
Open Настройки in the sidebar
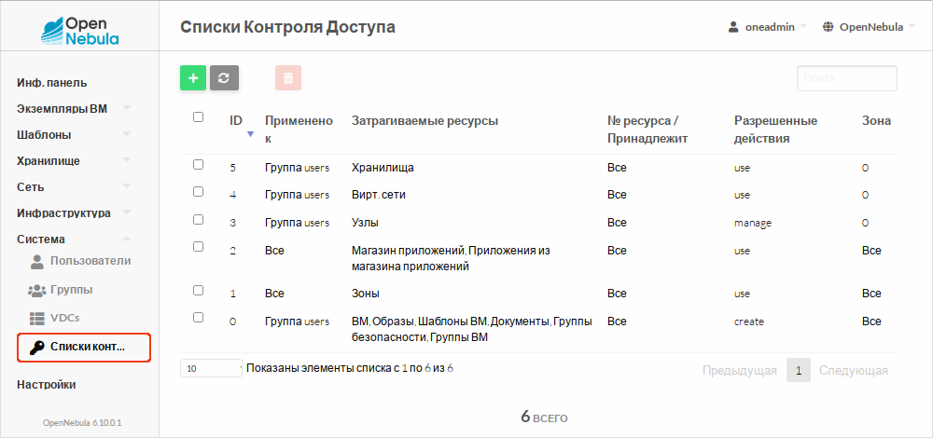tap(47, 384)
